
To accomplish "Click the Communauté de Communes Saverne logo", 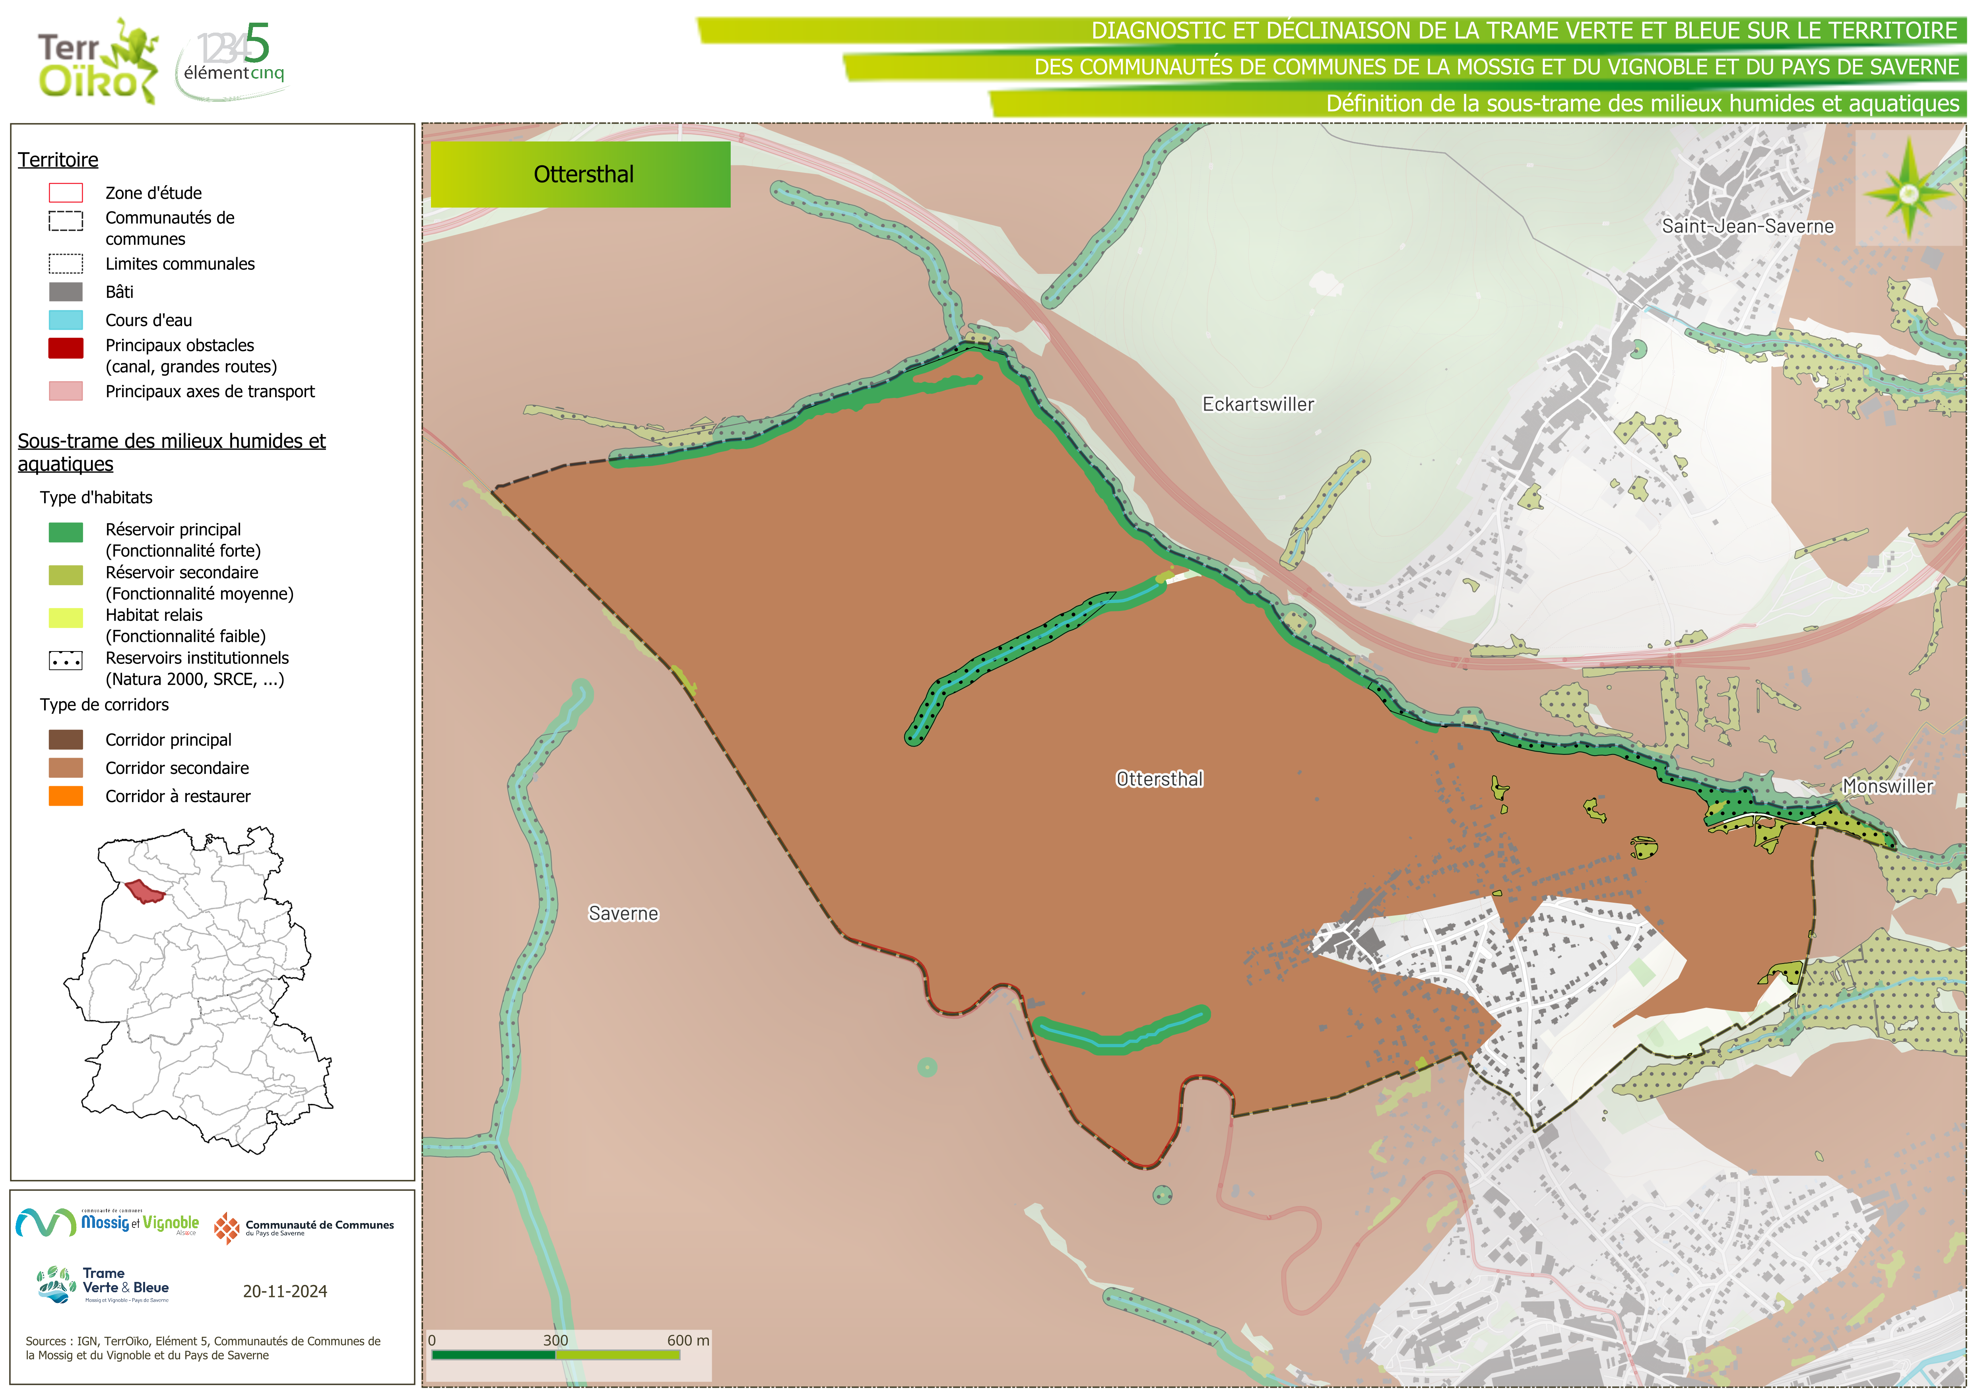I will click(304, 1227).
